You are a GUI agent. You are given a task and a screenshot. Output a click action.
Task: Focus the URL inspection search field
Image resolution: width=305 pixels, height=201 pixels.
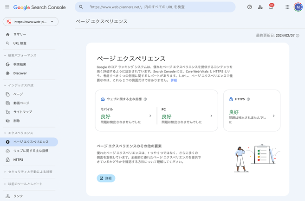pos(155,7)
